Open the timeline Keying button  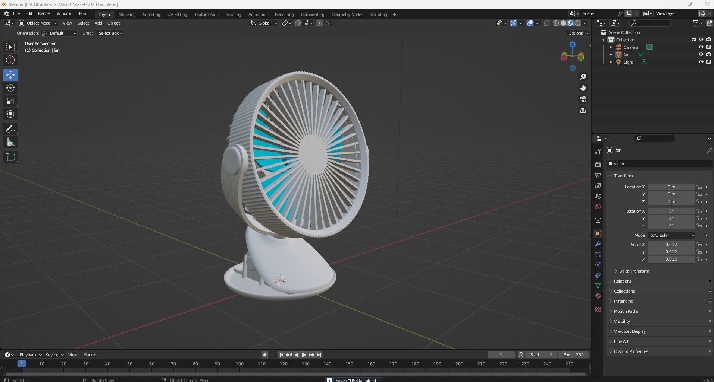54,355
